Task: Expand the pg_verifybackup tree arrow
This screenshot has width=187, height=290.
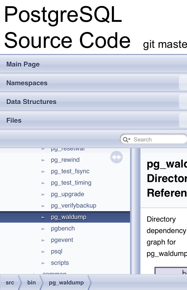Action: coord(43,206)
